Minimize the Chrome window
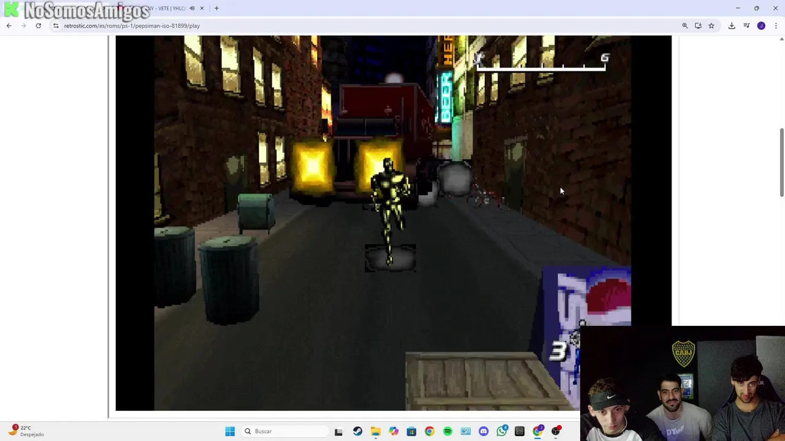This screenshot has height=441, width=785. click(738, 8)
